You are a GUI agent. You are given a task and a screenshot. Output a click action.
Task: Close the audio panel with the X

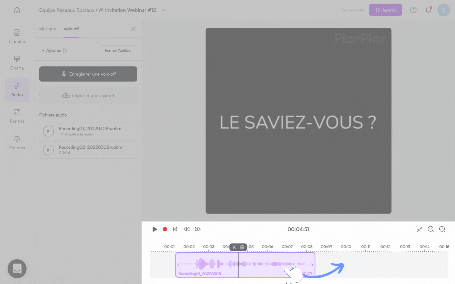click(133, 29)
